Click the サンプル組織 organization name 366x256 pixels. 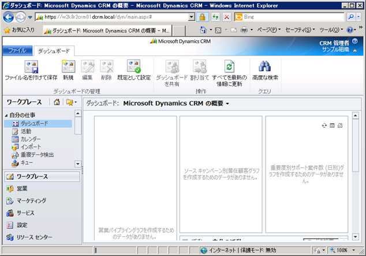click(x=335, y=49)
